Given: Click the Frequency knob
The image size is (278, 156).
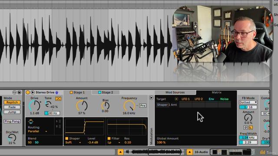Looking at the screenshot, I should 129,106.
